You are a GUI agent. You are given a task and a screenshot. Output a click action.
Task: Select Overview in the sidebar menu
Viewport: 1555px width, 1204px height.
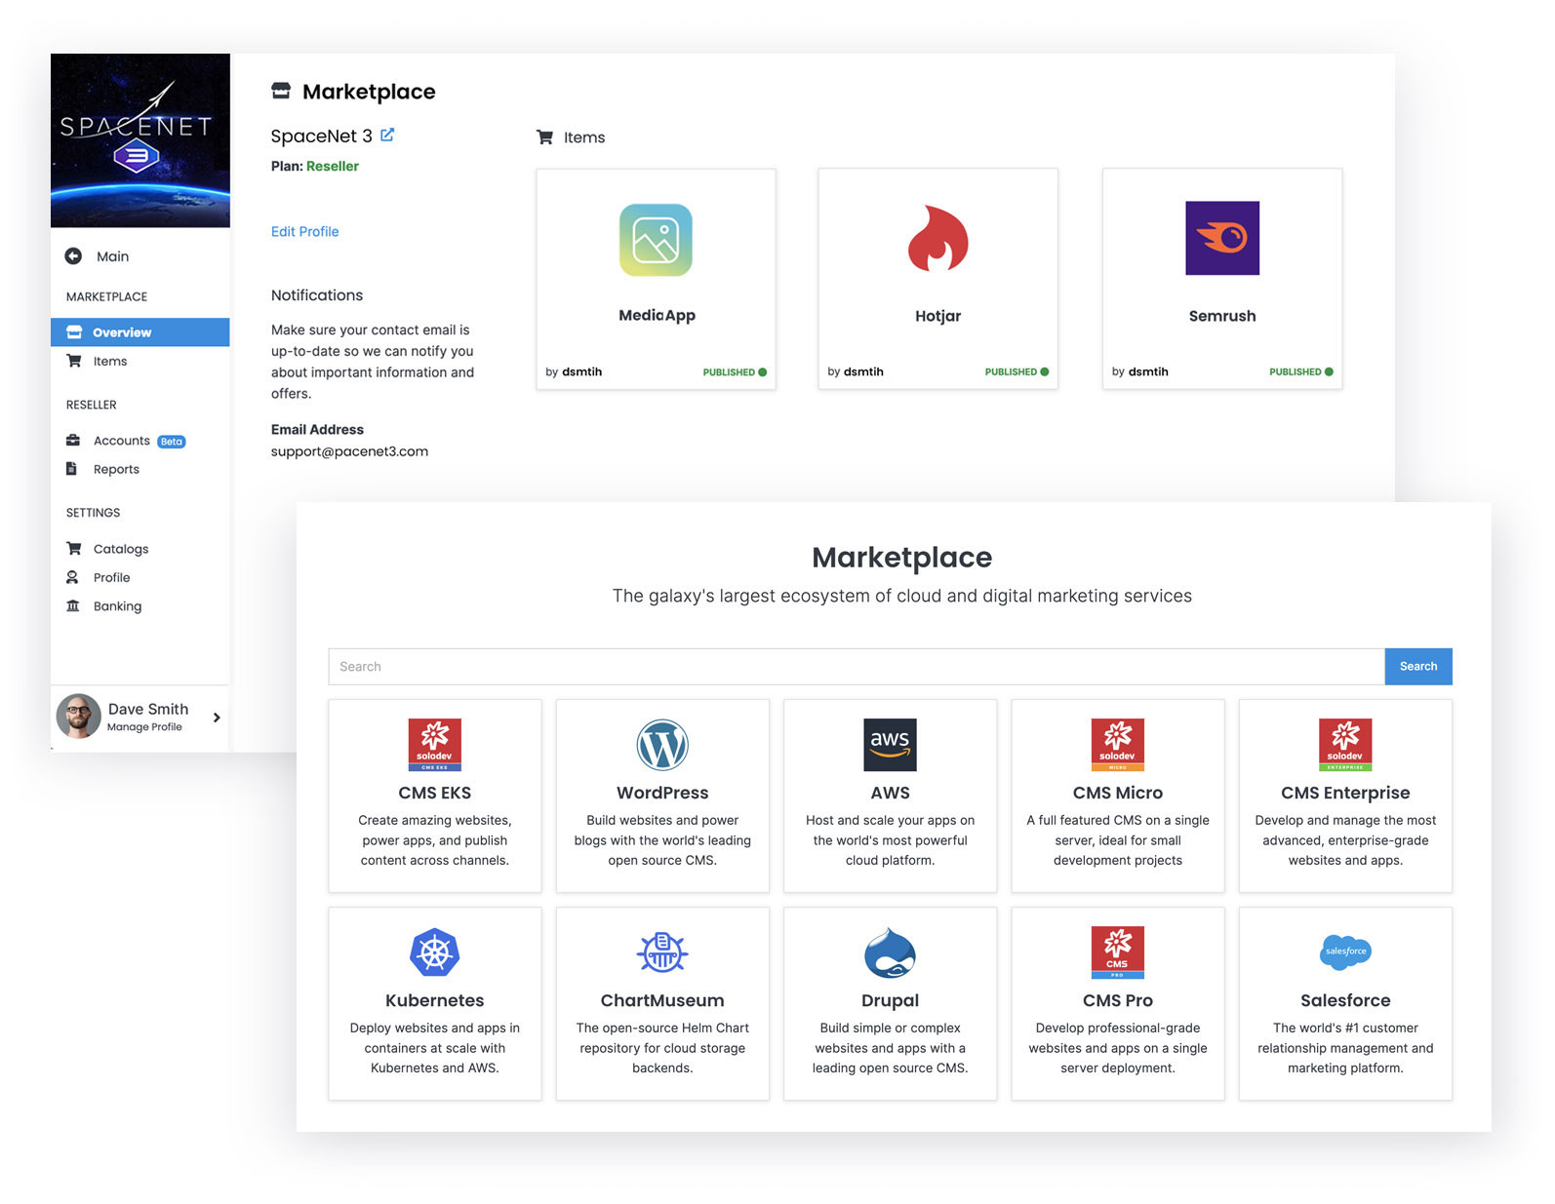121,332
